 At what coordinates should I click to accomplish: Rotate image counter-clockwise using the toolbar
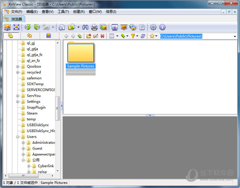coord(27,27)
